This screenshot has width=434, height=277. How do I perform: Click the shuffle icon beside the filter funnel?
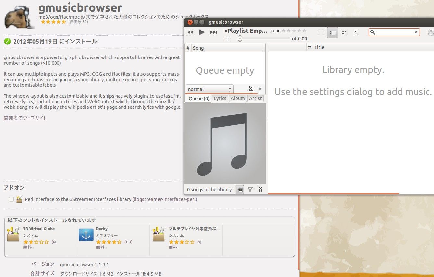(260, 189)
